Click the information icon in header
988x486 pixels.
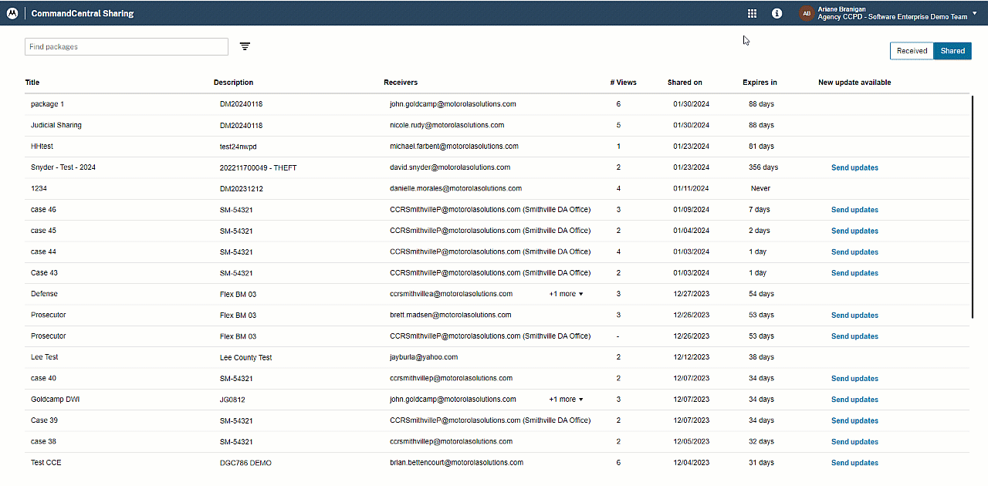coord(777,13)
